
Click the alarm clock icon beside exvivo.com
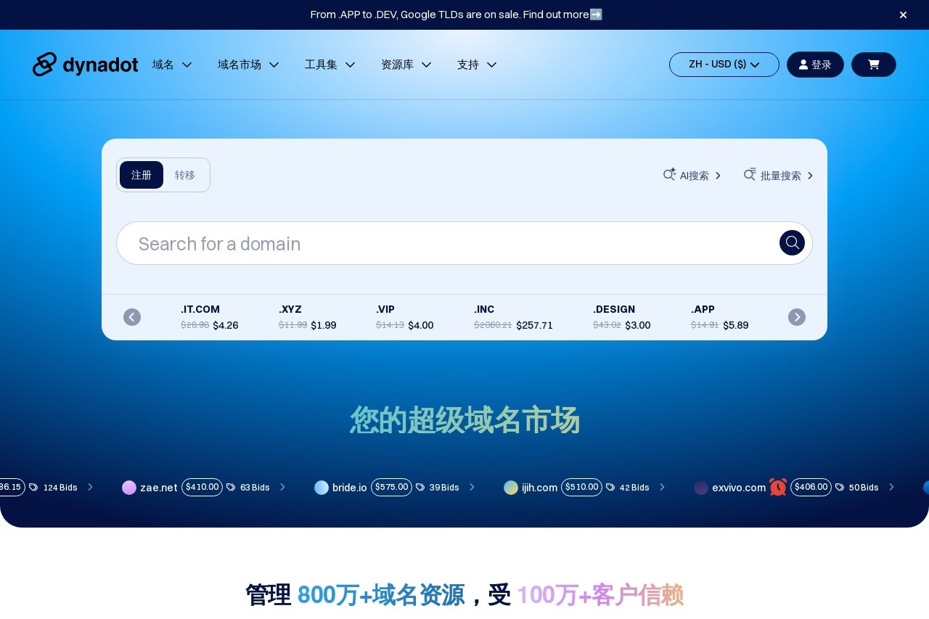(778, 488)
